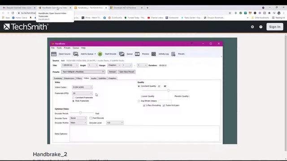Image resolution: width=287 pixels, height=161 pixels.
Task: Click the browser reload page icon
Action: (13, 13)
